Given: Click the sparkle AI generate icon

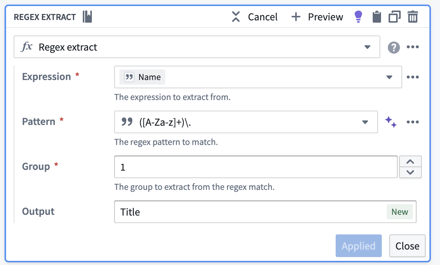Looking at the screenshot, I should (x=390, y=122).
